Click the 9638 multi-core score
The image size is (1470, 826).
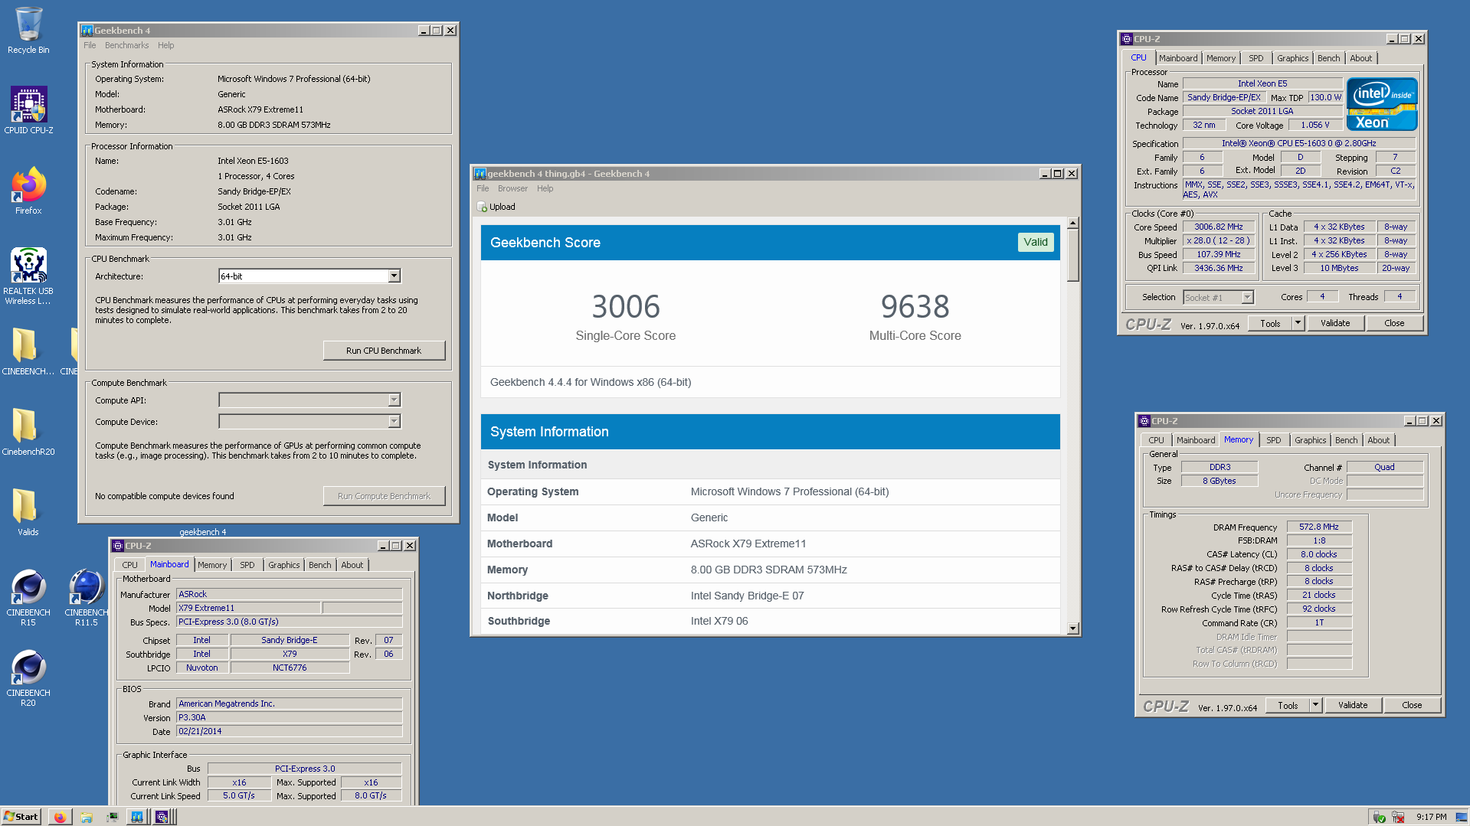[x=915, y=306]
